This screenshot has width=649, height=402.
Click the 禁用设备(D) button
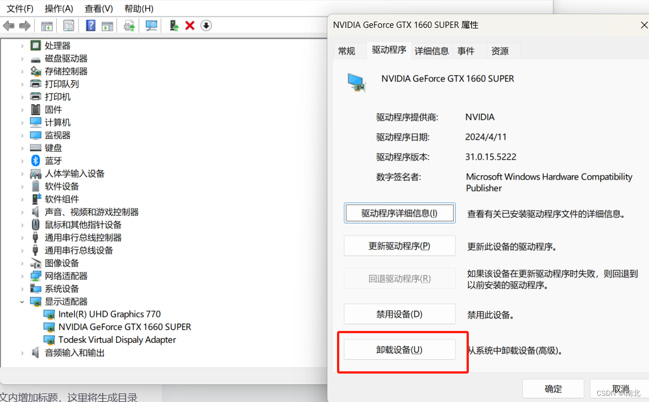[400, 314]
